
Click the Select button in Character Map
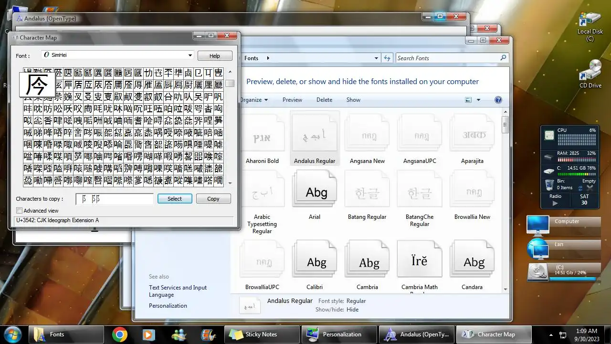point(175,199)
